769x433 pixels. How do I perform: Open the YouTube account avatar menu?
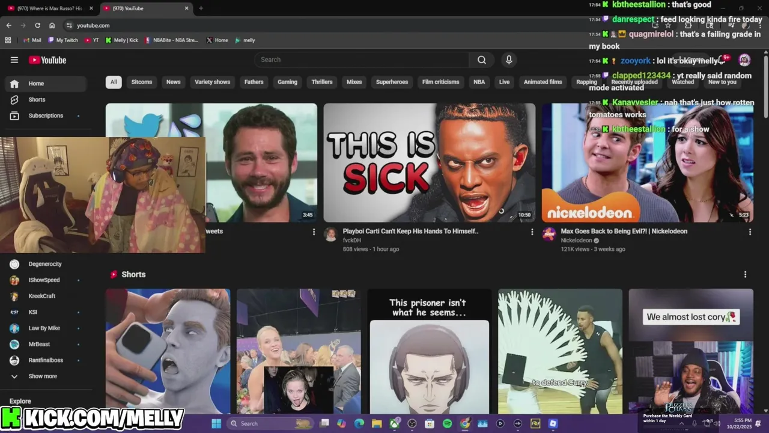744,60
